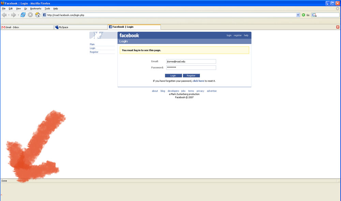This screenshot has height=201, width=341.
Task: Maximize the Firefox window
Action: [333, 3]
